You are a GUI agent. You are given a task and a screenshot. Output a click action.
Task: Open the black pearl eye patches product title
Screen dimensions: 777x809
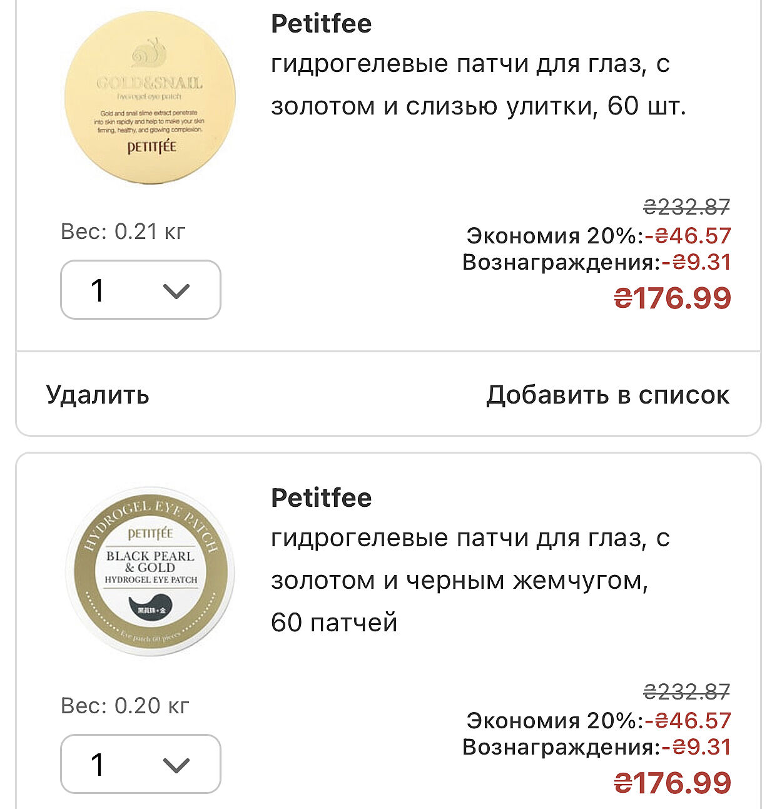(x=470, y=580)
